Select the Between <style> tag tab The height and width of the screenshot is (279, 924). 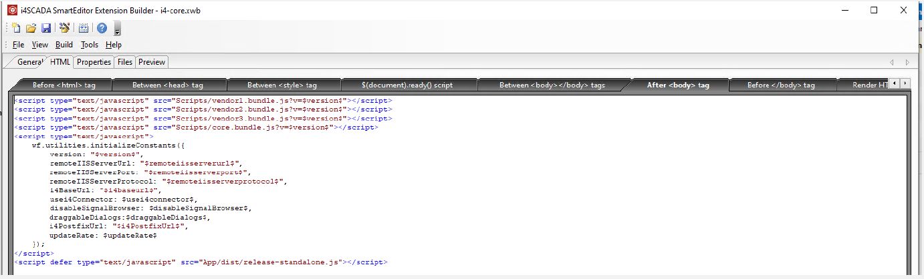point(282,85)
